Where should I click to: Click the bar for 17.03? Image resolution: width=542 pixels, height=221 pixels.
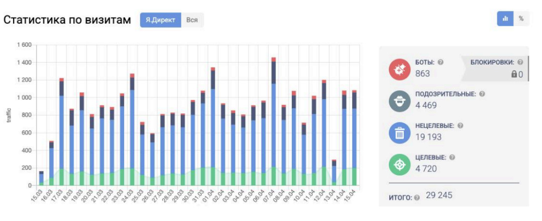[62, 132]
